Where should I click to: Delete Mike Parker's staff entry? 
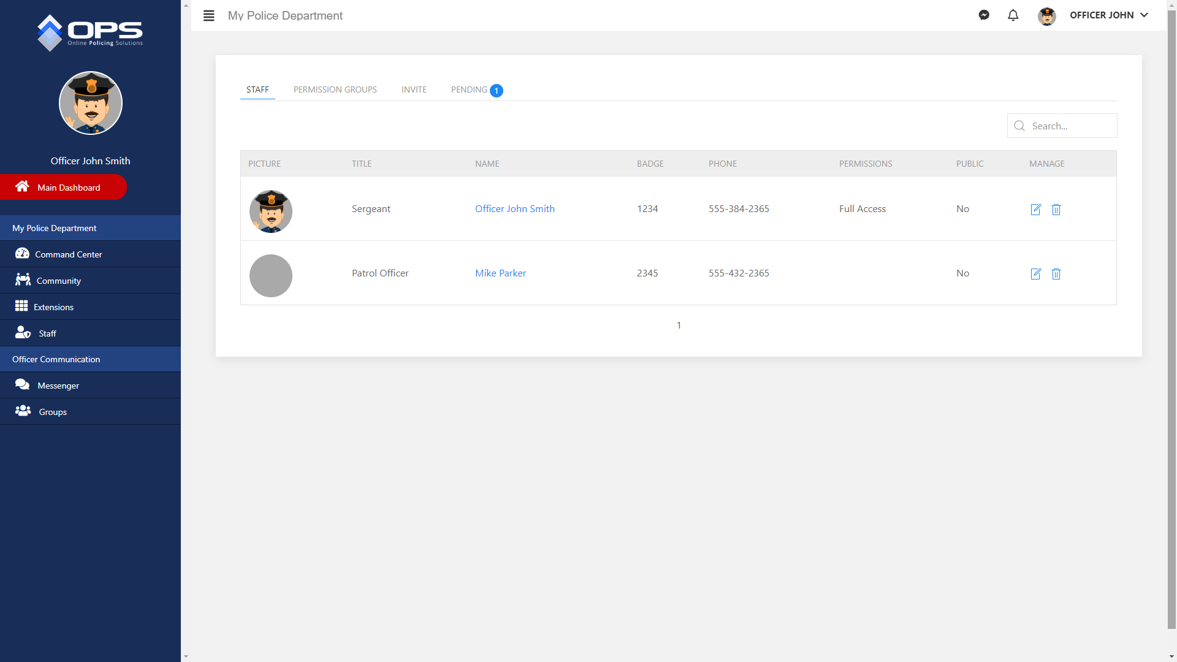pos(1056,274)
